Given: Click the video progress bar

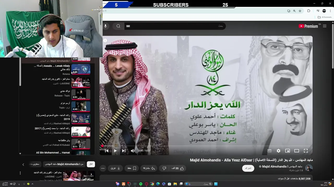Looking at the screenshot, I should (x=206, y=146).
